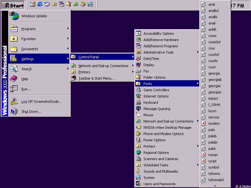This screenshot has height=188, width=251.
Task: Click the Sounds and Multimedia speaker icon
Action: click(138, 171)
